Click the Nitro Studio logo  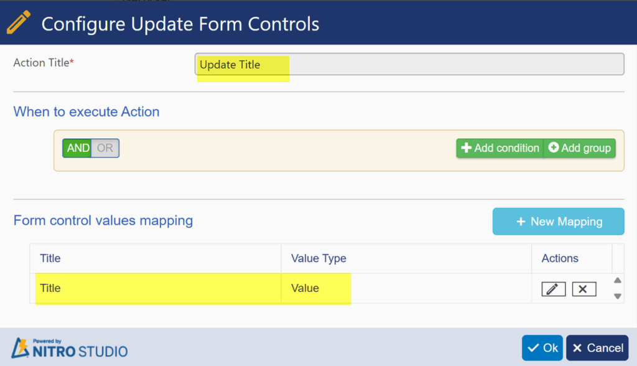[x=70, y=348]
